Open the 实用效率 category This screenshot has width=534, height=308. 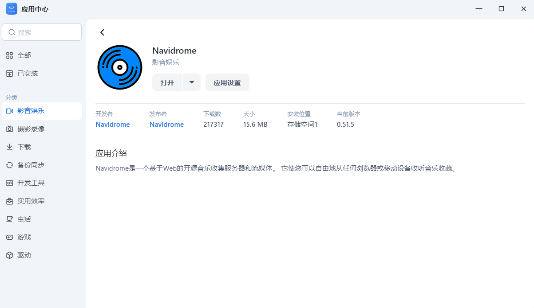(42, 201)
